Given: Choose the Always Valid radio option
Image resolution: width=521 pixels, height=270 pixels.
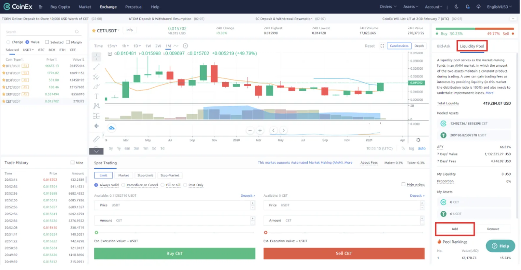Looking at the screenshot, I should point(96,185).
